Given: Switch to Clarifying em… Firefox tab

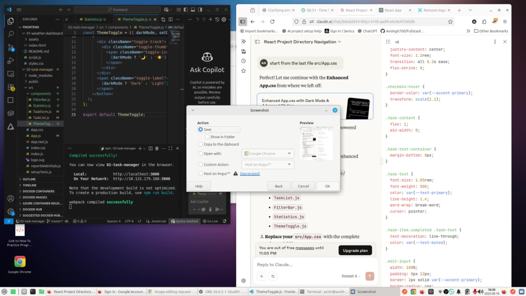Looking at the screenshot, I should 278,10.
